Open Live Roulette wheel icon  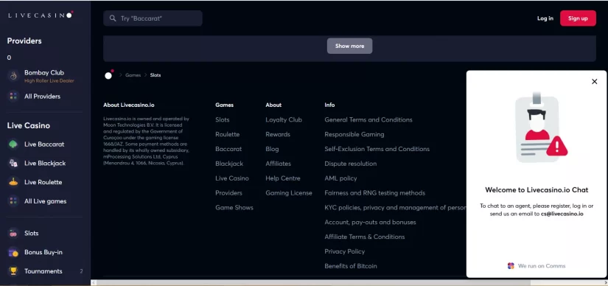click(13, 182)
